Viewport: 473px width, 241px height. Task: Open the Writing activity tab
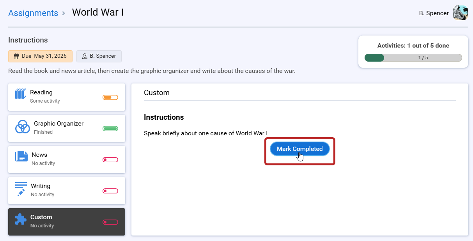pos(67,191)
